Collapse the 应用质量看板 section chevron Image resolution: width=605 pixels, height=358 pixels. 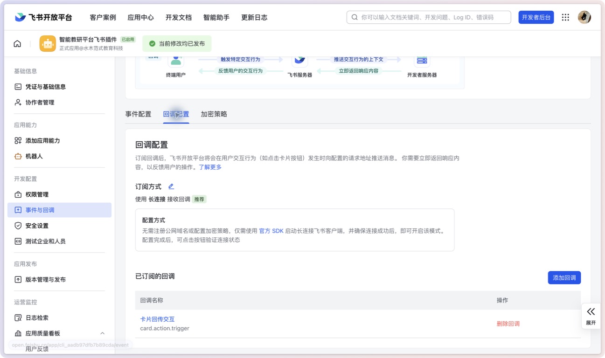click(x=102, y=333)
